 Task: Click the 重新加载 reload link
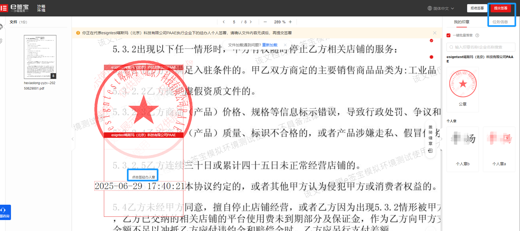pos(270,45)
